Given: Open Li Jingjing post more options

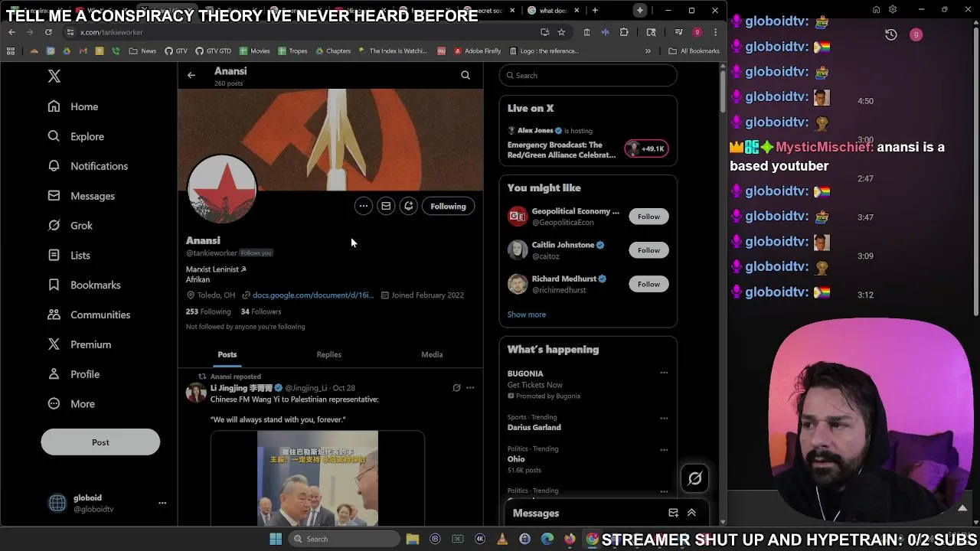Looking at the screenshot, I should (470, 388).
